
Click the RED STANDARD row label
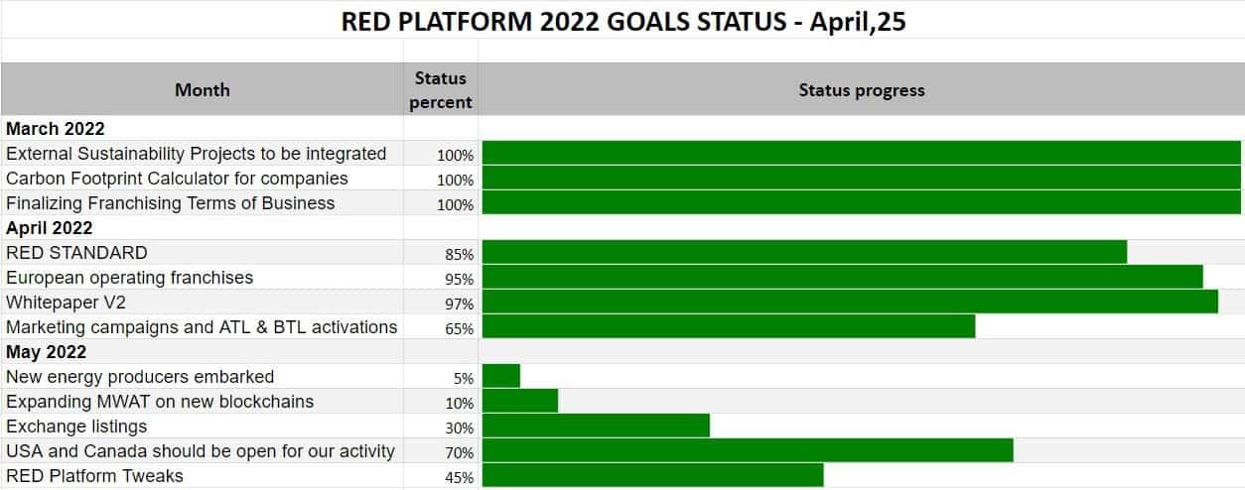click(76, 253)
